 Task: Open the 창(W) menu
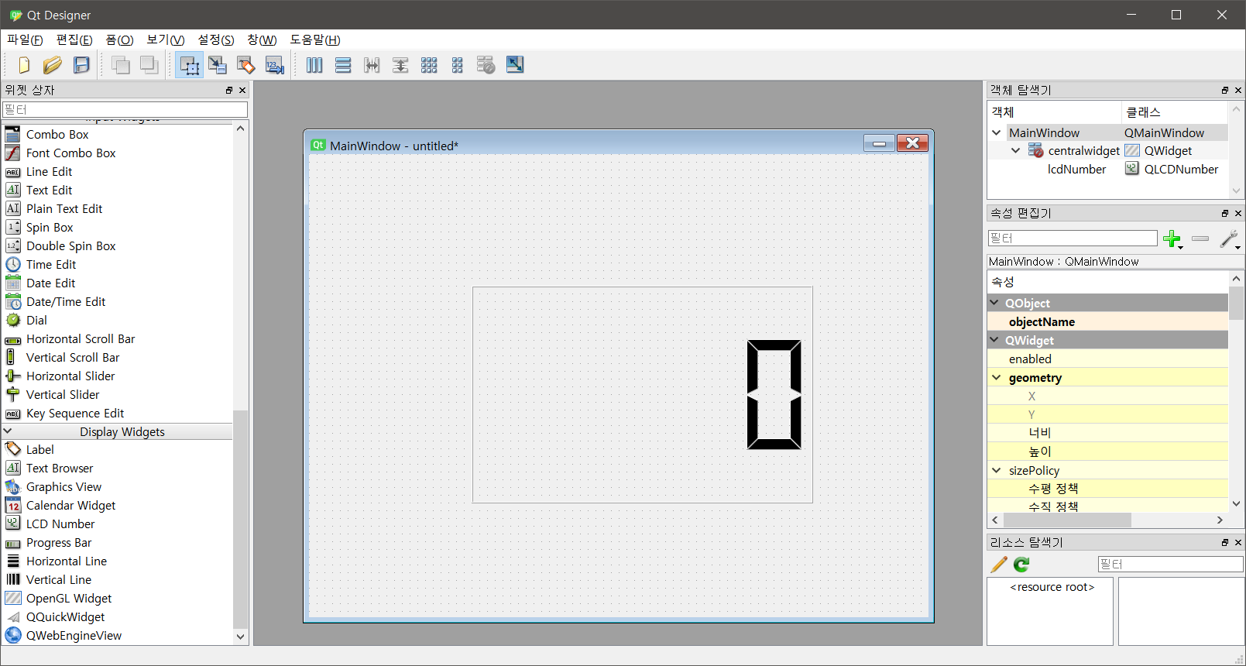262,39
